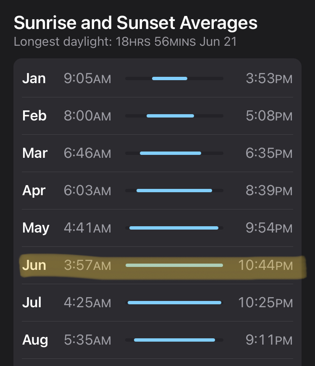The image size is (315, 366).
Task: Select the Feb month label
Action: tap(34, 116)
